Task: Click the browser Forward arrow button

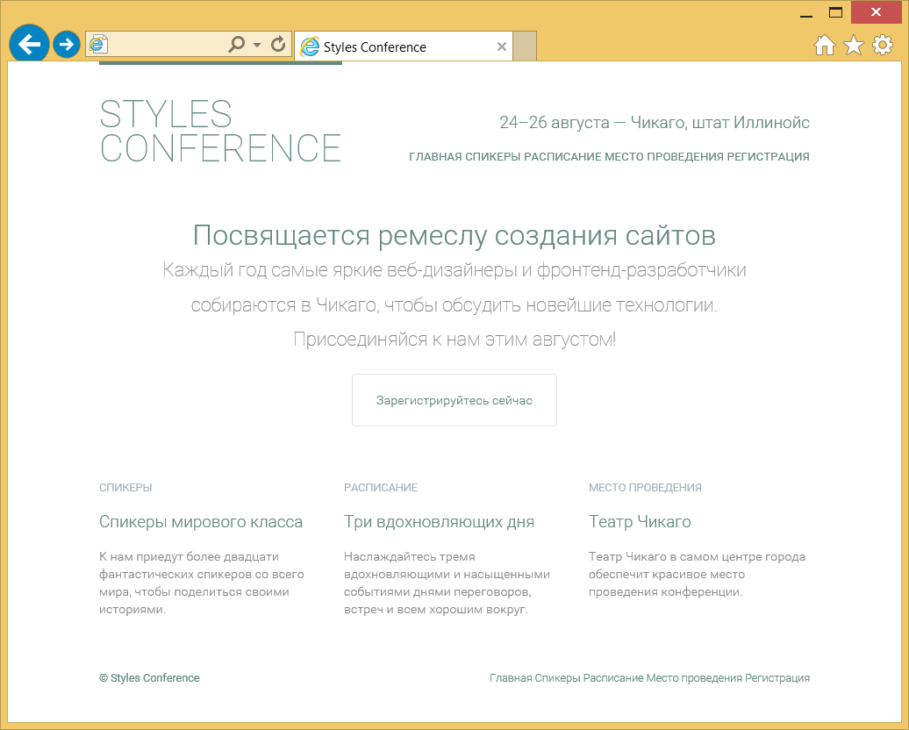Action: click(x=67, y=44)
